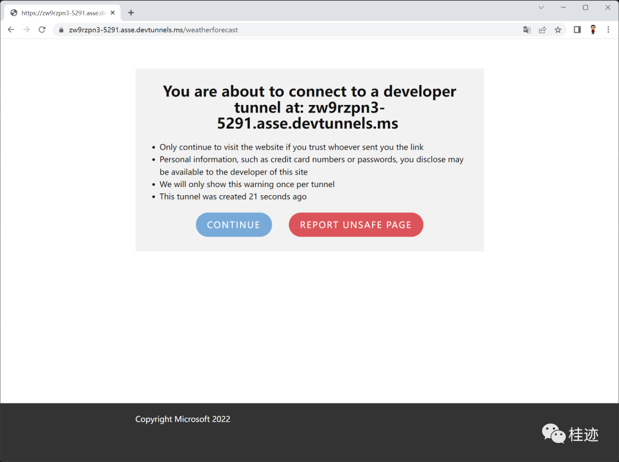Click the 'Personal information' warning bullet
The width and height of the screenshot is (619, 462).
tap(311, 166)
